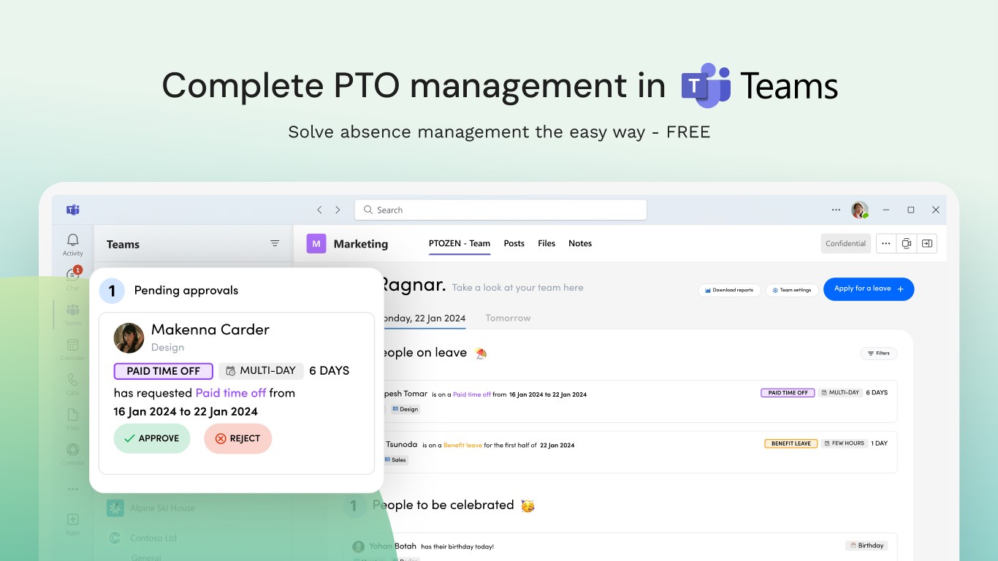The height and width of the screenshot is (561, 998).
Task: Go back with the left chevron arrow
Action: click(319, 210)
